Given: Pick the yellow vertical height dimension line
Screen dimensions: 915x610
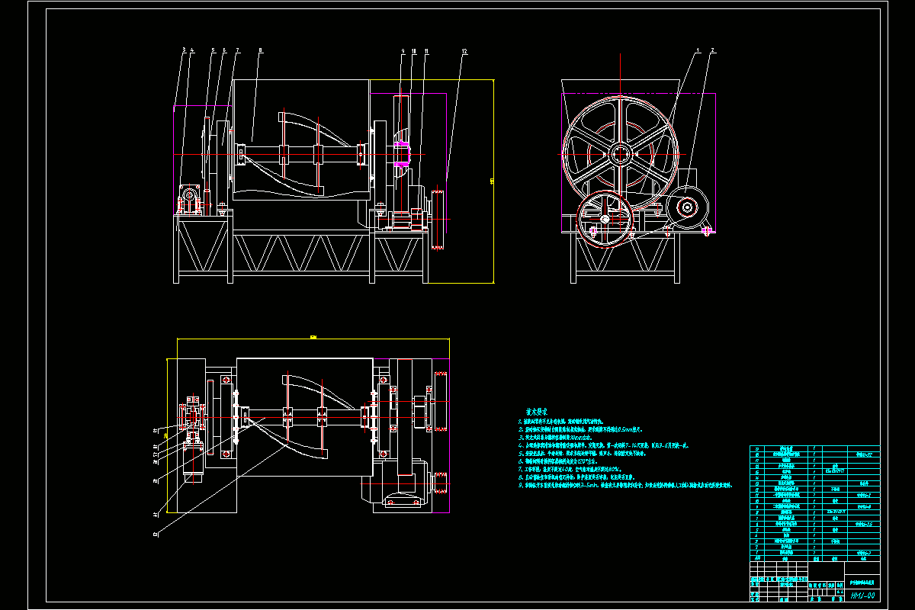Looking at the screenshot, I should (493, 181).
